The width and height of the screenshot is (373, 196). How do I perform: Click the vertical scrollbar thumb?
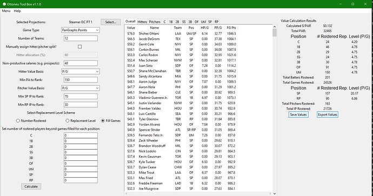click(x=275, y=32)
